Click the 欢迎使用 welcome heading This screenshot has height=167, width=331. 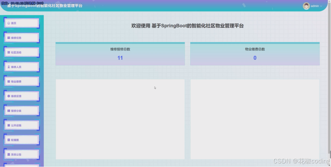(187, 26)
